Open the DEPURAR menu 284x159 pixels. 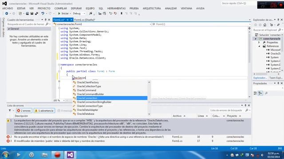click(x=76, y=8)
